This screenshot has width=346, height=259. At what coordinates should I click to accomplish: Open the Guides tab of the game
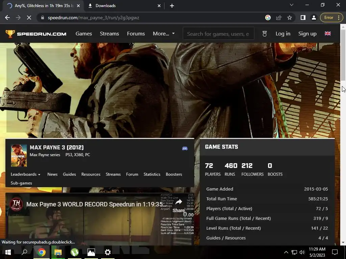click(69, 174)
